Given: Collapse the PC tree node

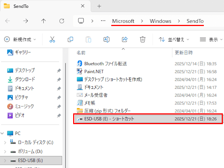Looking at the screenshot, I should (x=2, y=133).
